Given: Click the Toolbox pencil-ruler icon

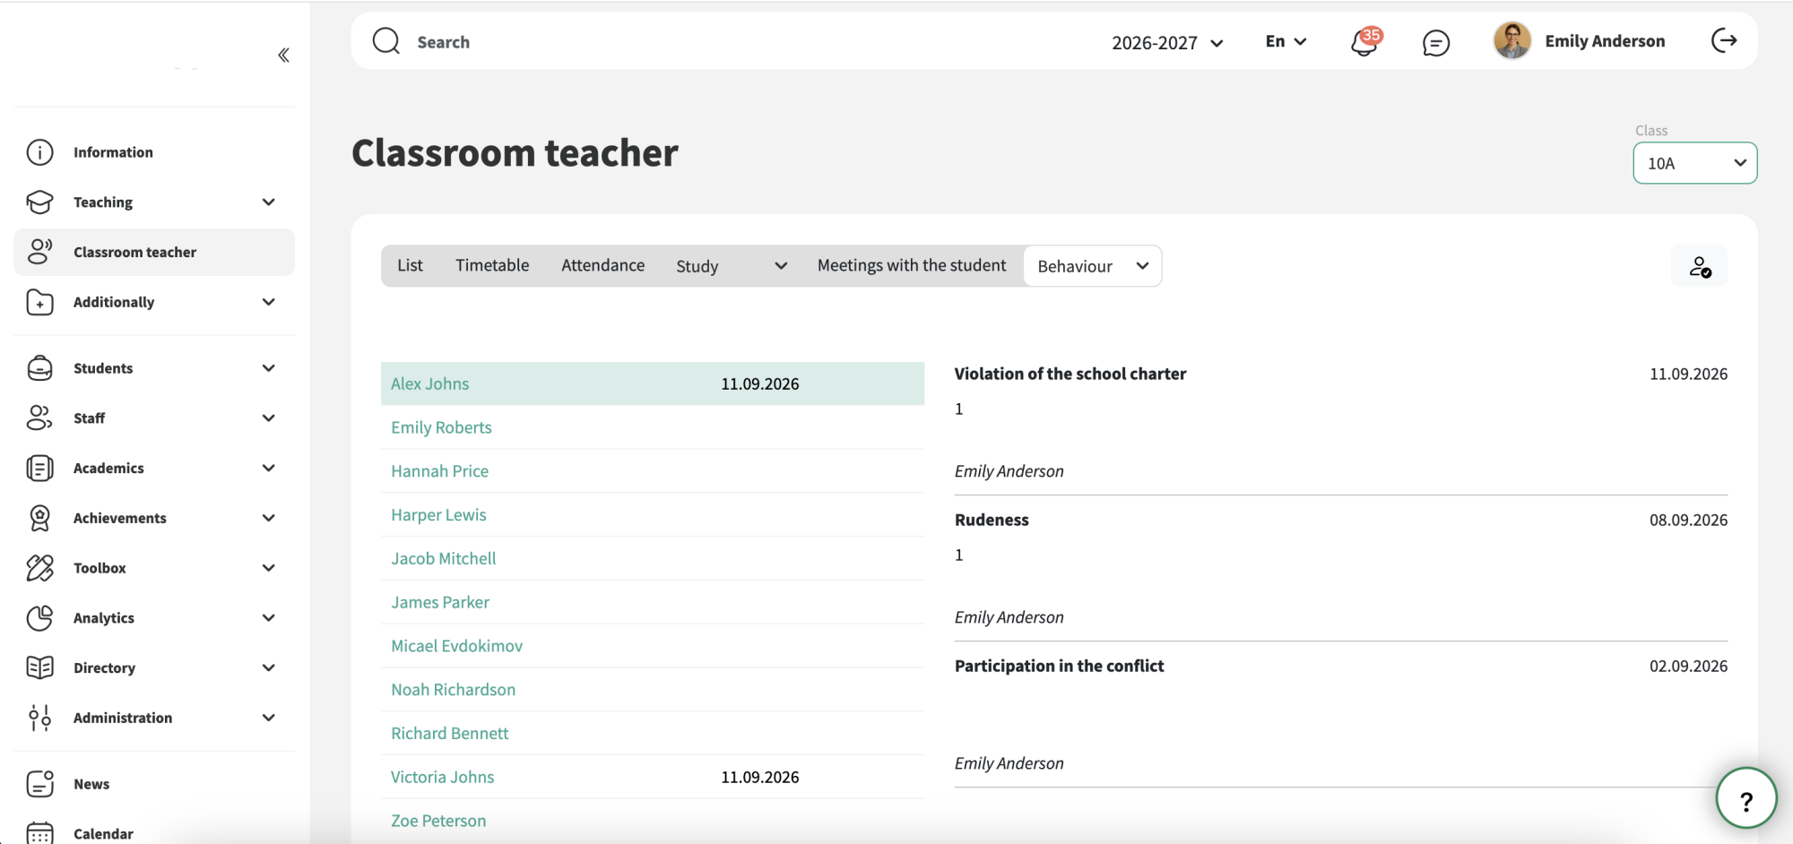Looking at the screenshot, I should 40,568.
